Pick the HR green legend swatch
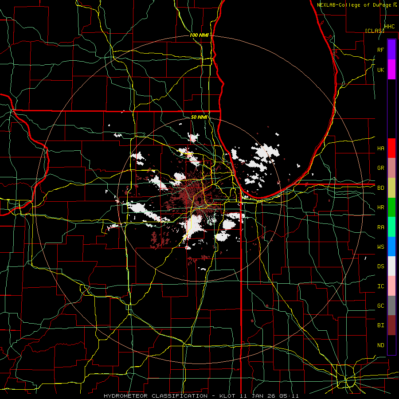 pos(391,207)
